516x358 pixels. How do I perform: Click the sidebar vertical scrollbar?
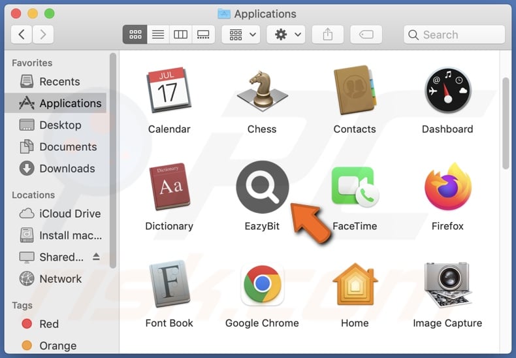(x=113, y=161)
